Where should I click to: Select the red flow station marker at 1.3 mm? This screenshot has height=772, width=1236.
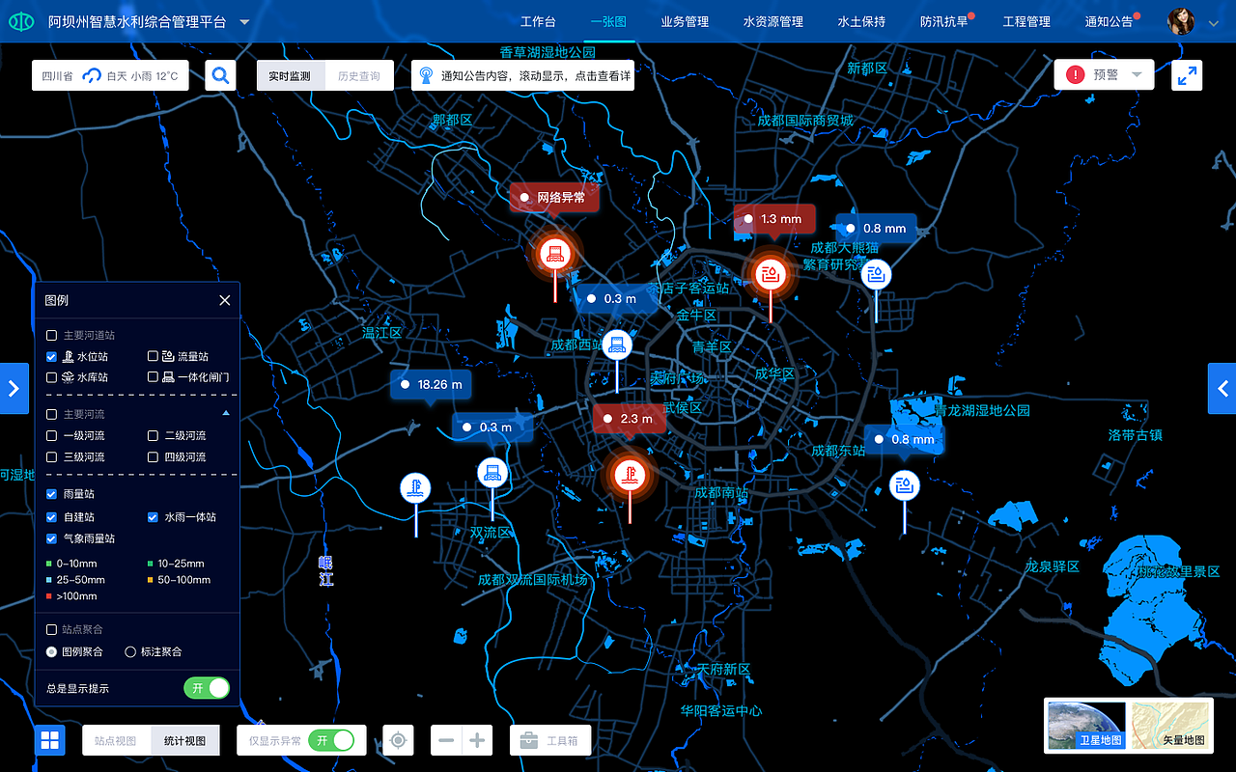coord(770,275)
